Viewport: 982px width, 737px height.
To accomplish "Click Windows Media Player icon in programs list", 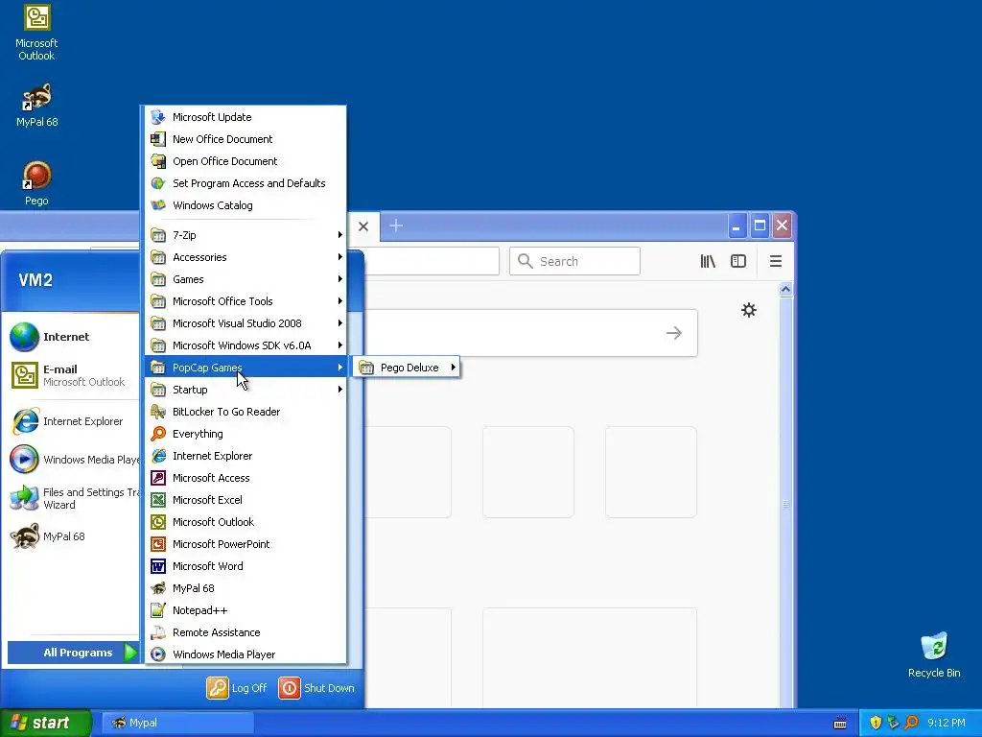I will (x=158, y=654).
